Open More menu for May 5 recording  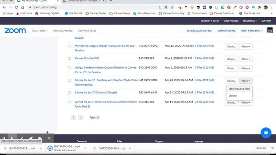245,68
